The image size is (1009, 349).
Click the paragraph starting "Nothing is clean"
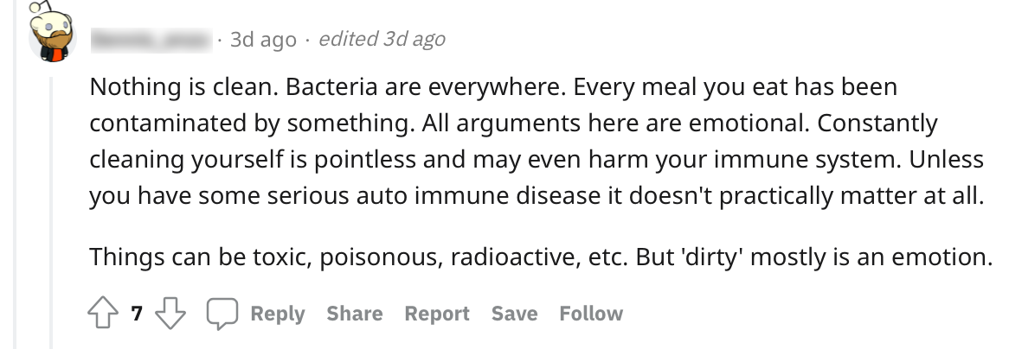click(x=537, y=141)
